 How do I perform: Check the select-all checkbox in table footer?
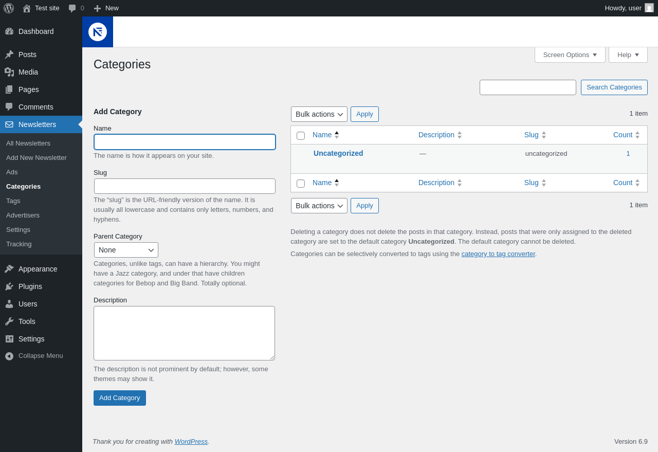point(301,184)
